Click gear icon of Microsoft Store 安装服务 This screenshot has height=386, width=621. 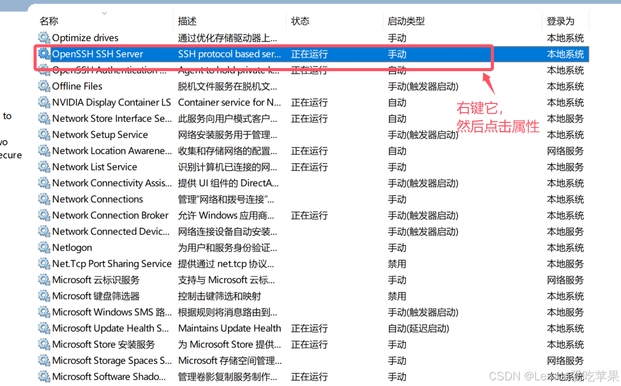(x=44, y=345)
